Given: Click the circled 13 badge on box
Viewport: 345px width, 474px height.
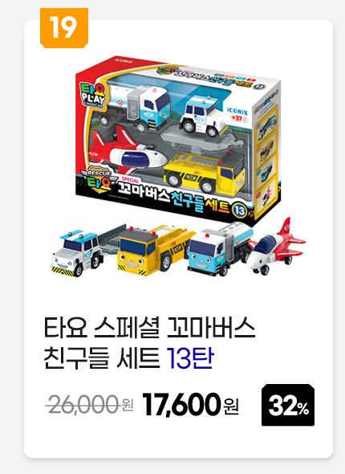Looking at the screenshot, I should point(239,210).
